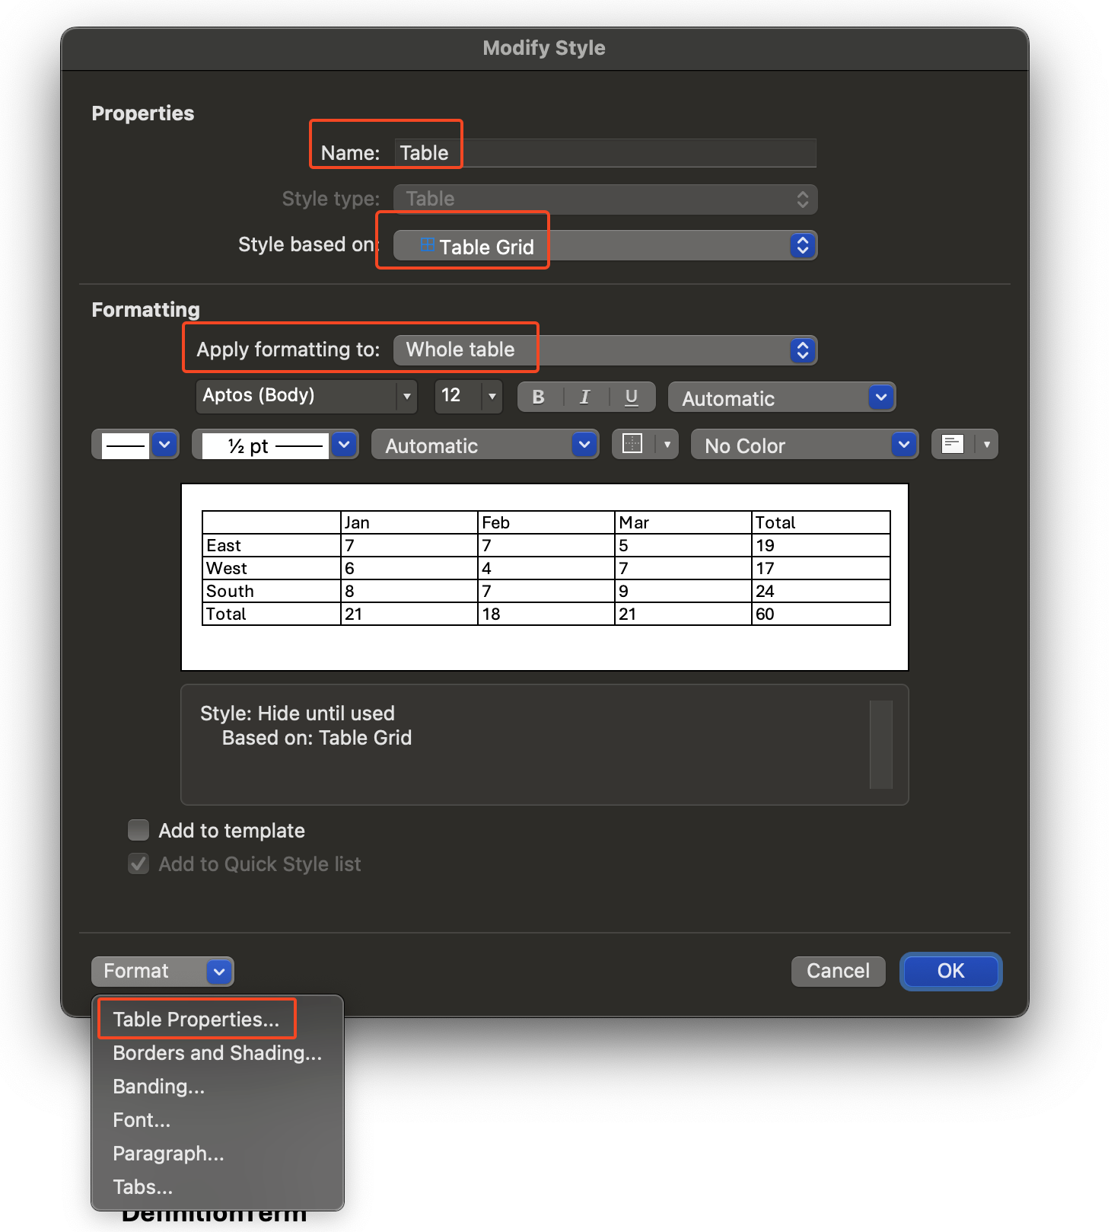The width and height of the screenshot is (1111, 1232).
Task: Click the borders grid icon
Action: click(x=632, y=444)
